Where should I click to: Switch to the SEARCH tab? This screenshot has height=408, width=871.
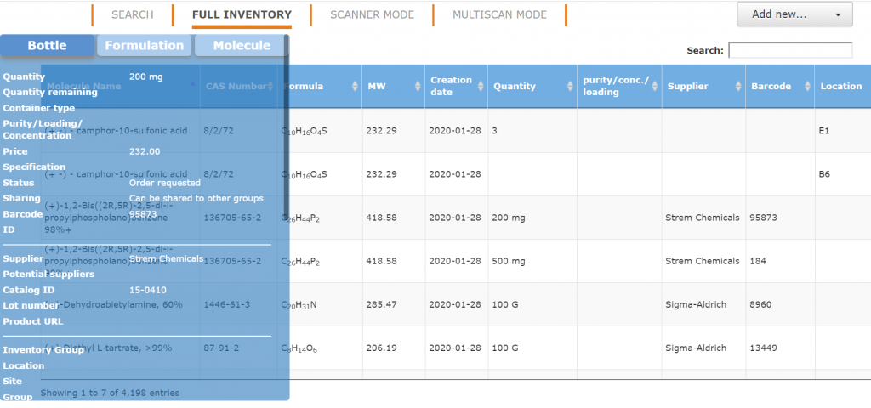click(133, 14)
